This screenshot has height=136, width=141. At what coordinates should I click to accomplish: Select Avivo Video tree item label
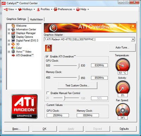point(24,52)
